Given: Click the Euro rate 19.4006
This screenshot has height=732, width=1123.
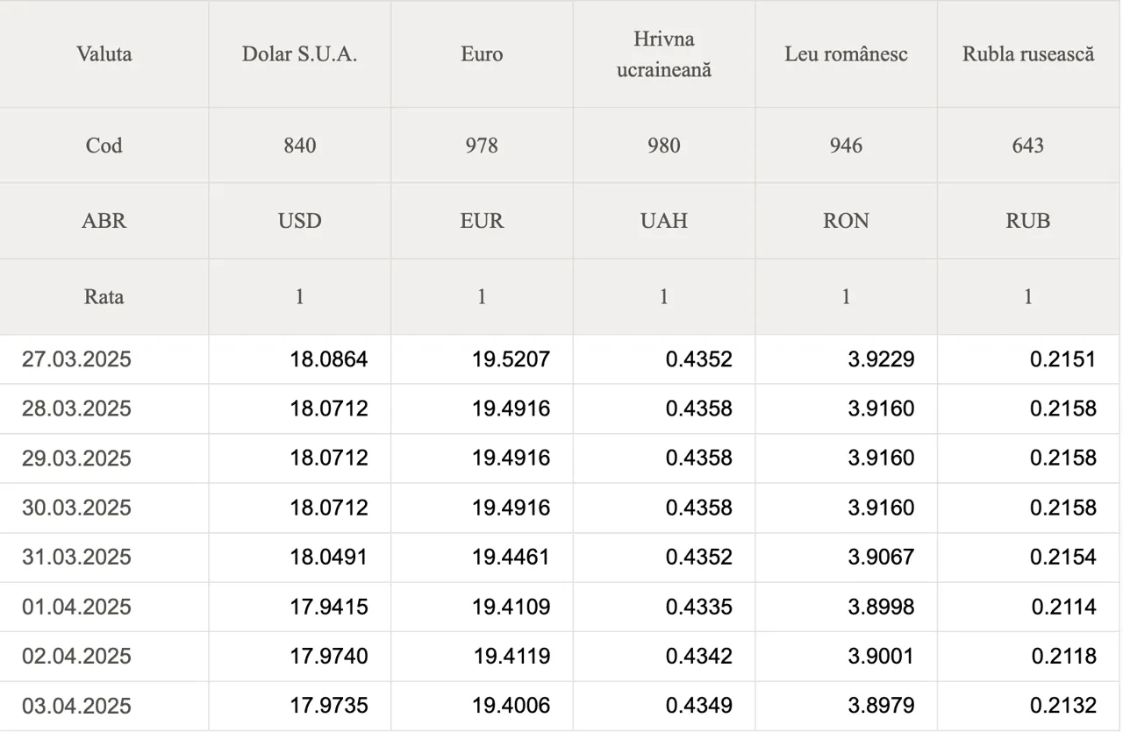Looking at the screenshot, I should (511, 705).
